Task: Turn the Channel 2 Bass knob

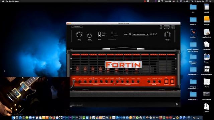Action: click(128, 82)
